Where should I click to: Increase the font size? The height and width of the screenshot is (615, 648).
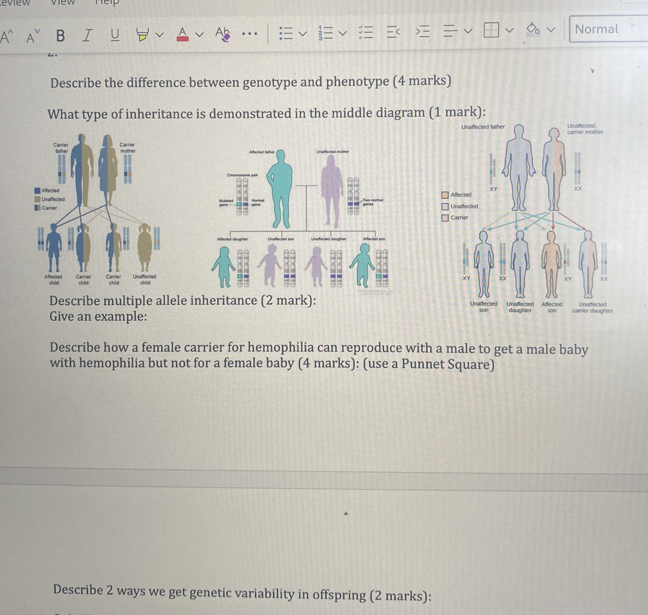7,36
